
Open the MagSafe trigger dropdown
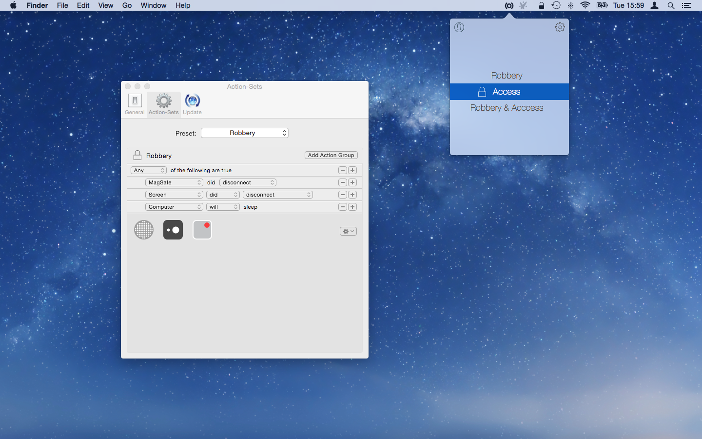[x=174, y=182]
